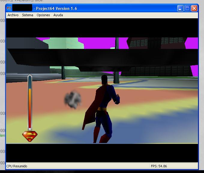204x173 pixels.
Task: Click the 'Project64 Version 1.6' title text
Action: [56, 8]
